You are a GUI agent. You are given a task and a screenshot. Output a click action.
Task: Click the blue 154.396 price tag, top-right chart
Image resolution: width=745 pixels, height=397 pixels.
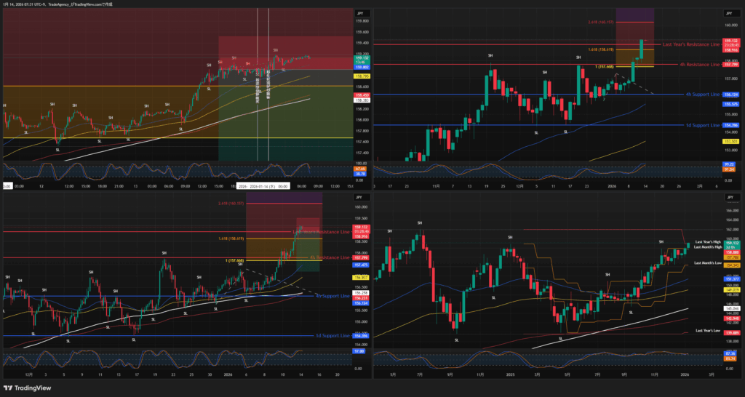point(730,125)
